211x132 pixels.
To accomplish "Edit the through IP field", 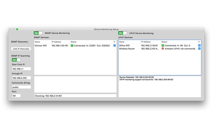I will pos(21,78).
